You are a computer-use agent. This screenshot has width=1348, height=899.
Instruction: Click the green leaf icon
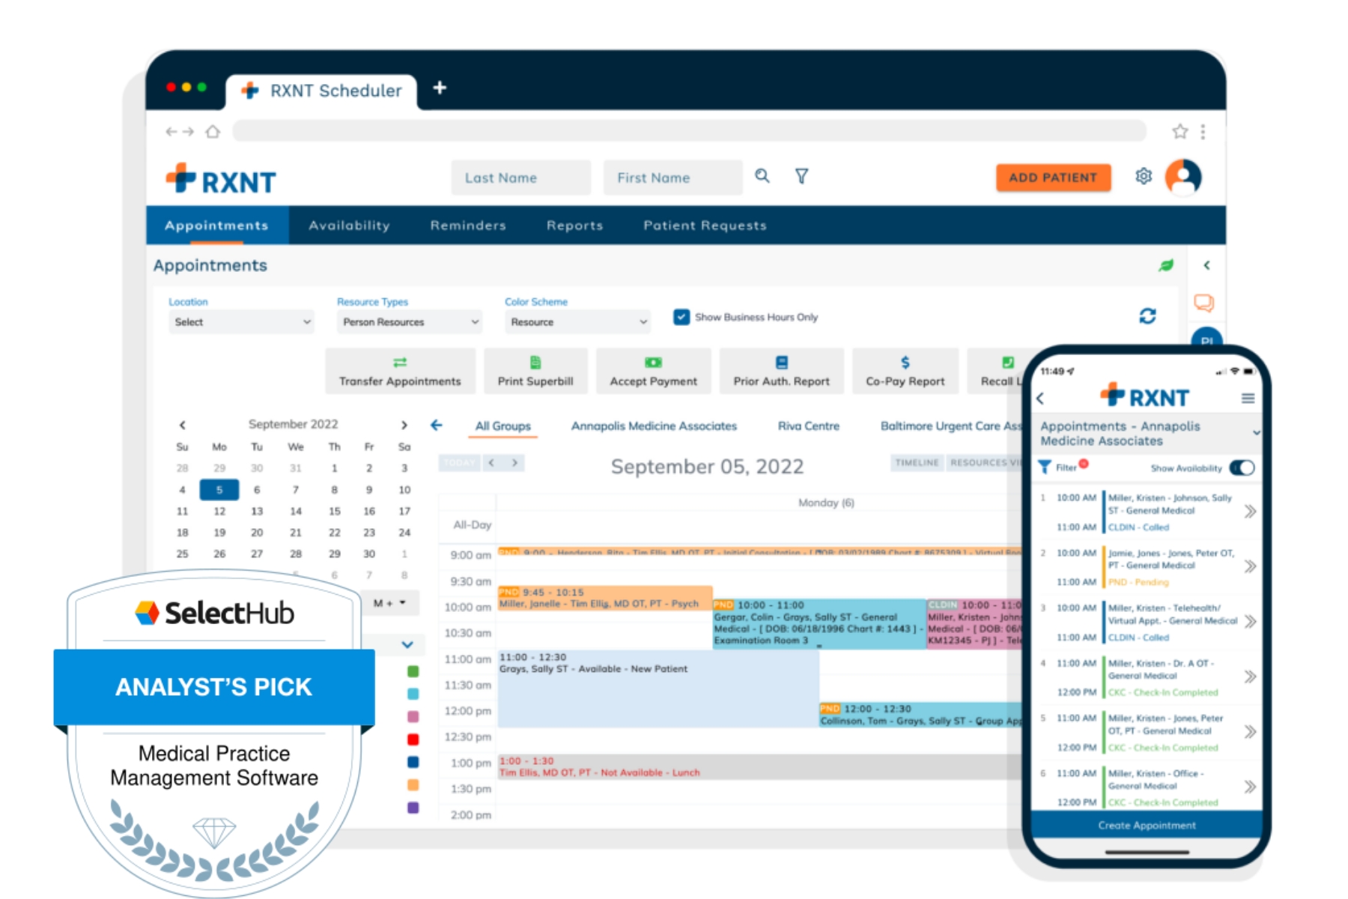tap(1166, 265)
